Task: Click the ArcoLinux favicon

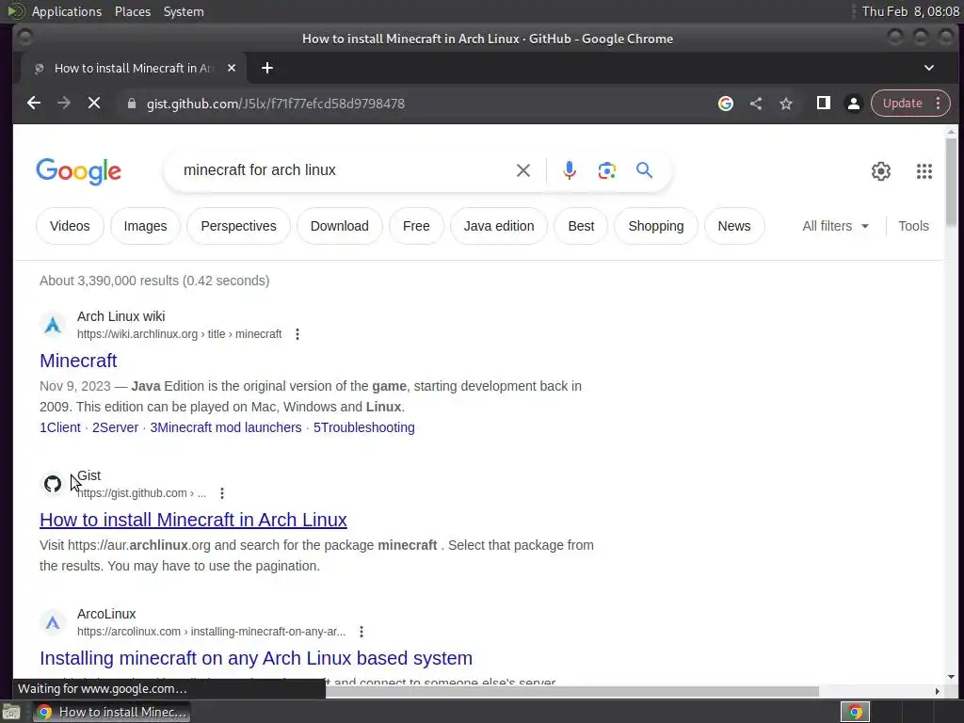Action: click(53, 622)
